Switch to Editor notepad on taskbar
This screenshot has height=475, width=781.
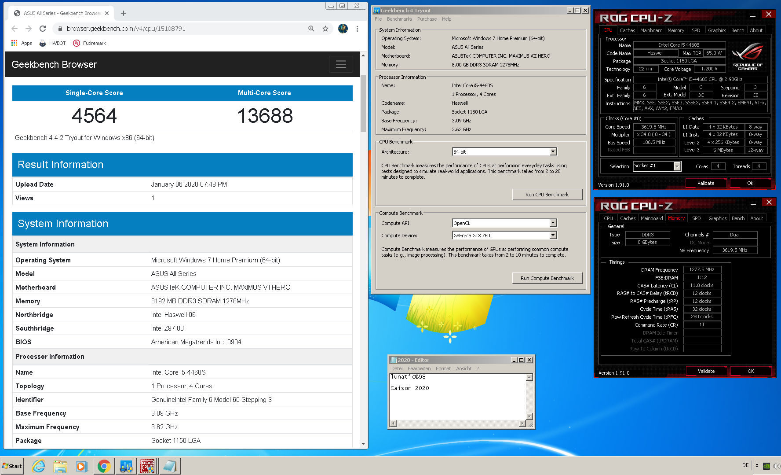tap(169, 466)
